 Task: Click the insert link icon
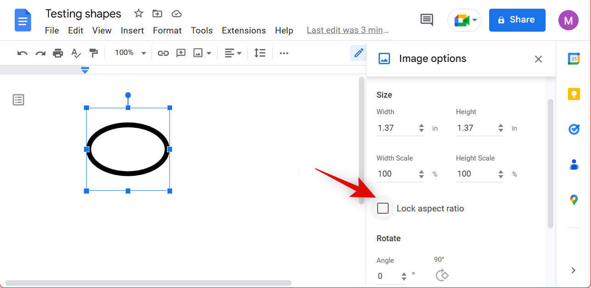[x=163, y=53]
